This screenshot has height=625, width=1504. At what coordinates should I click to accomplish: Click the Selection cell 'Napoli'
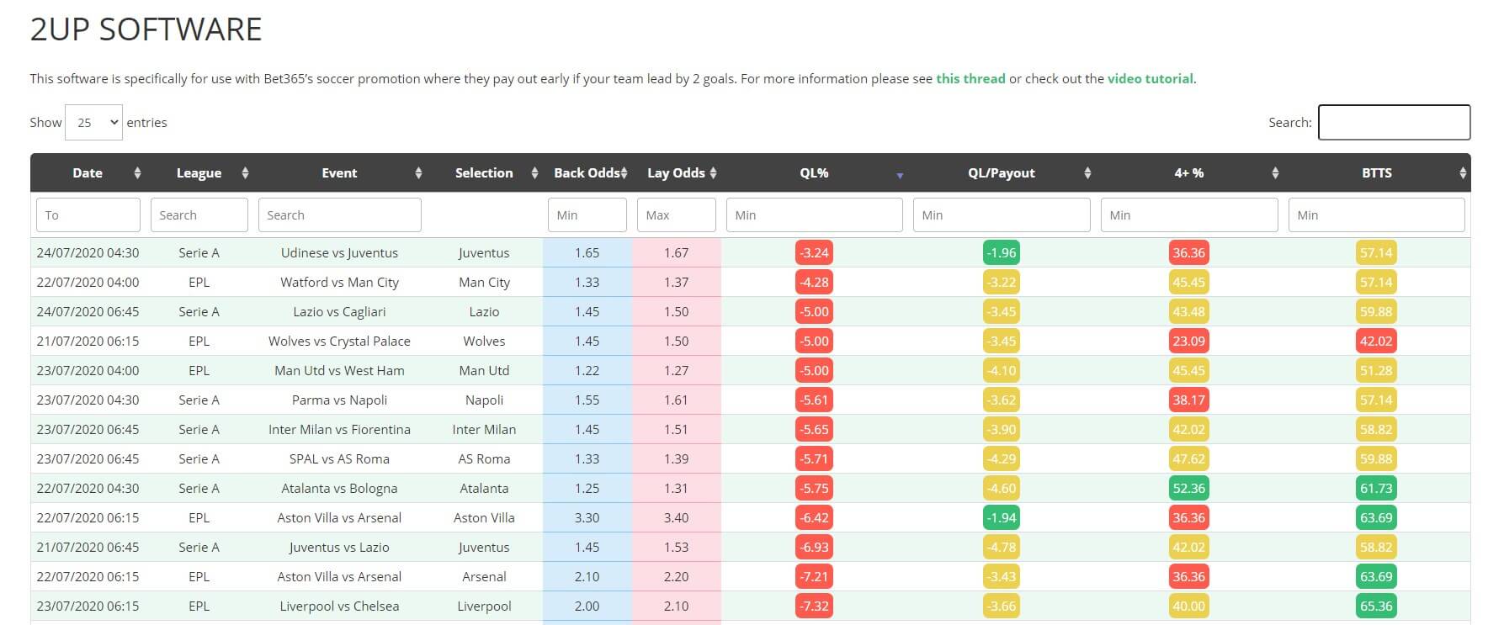pos(484,400)
